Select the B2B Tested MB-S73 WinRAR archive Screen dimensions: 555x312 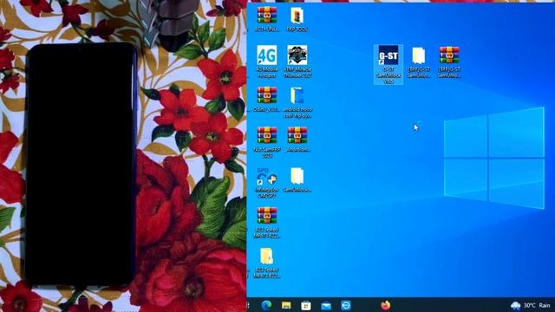point(267,223)
